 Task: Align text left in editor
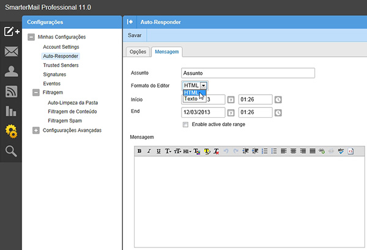pyautogui.click(x=284, y=151)
